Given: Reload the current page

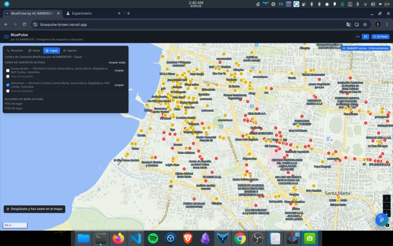Looking at the screenshot, I should click(24, 24).
